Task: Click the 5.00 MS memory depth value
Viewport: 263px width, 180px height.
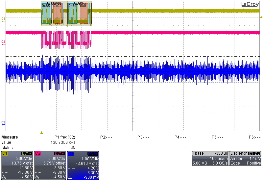Action: pyautogui.click(x=200, y=163)
